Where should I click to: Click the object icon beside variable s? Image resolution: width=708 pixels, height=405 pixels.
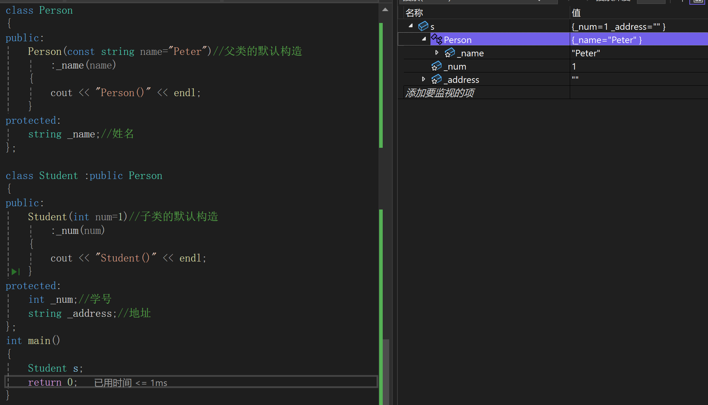[x=423, y=26]
